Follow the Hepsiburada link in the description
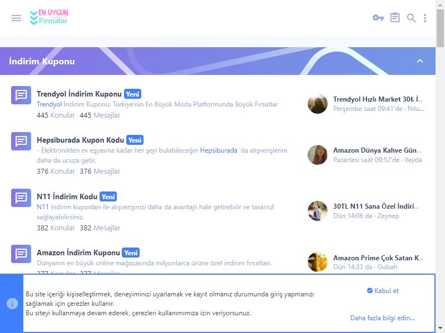The width and height of the screenshot is (445, 333). [x=219, y=150]
